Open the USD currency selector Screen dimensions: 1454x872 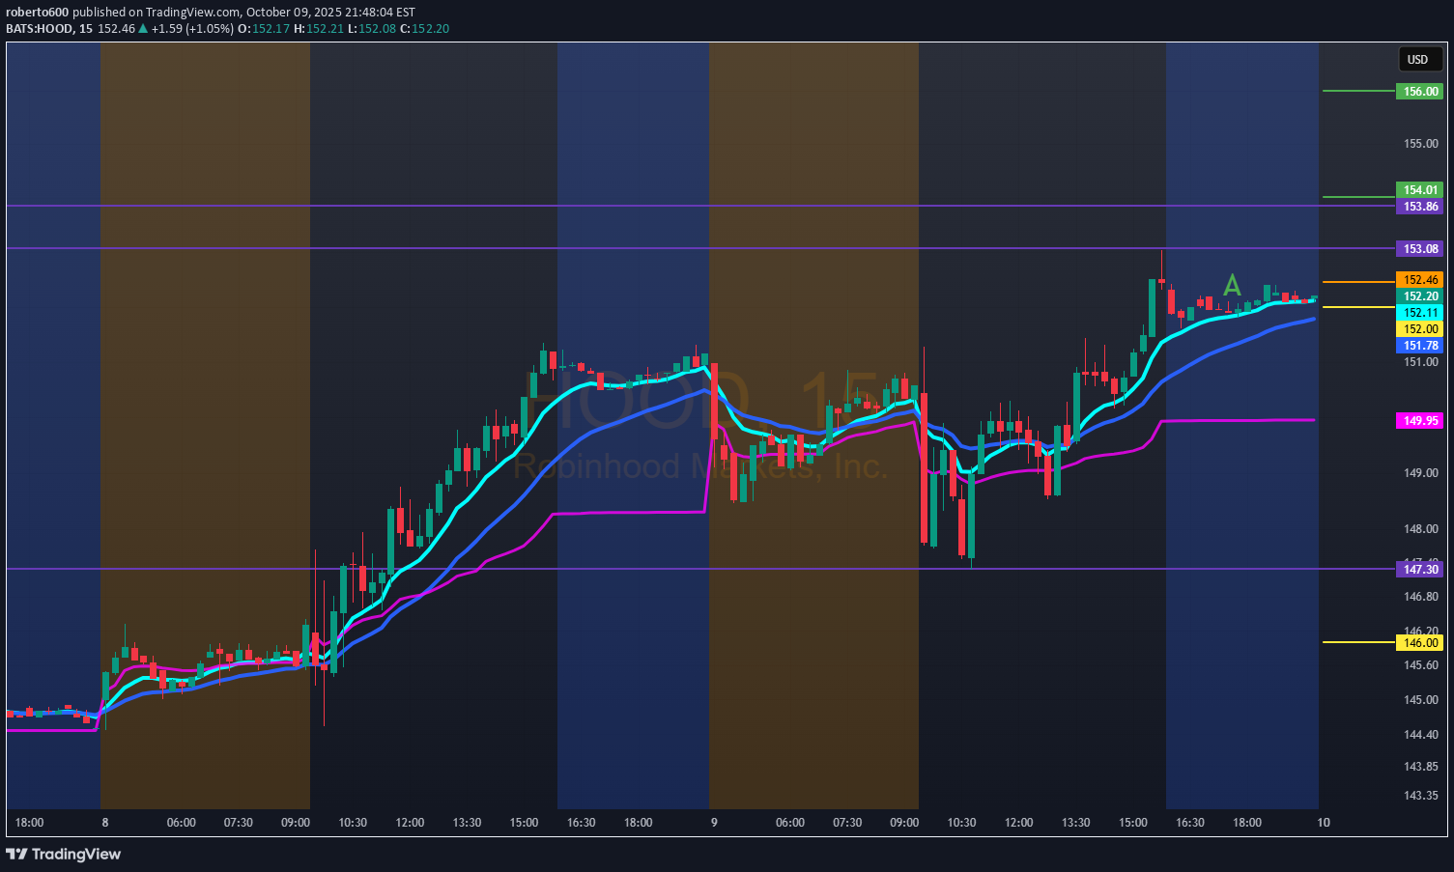coord(1417,60)
